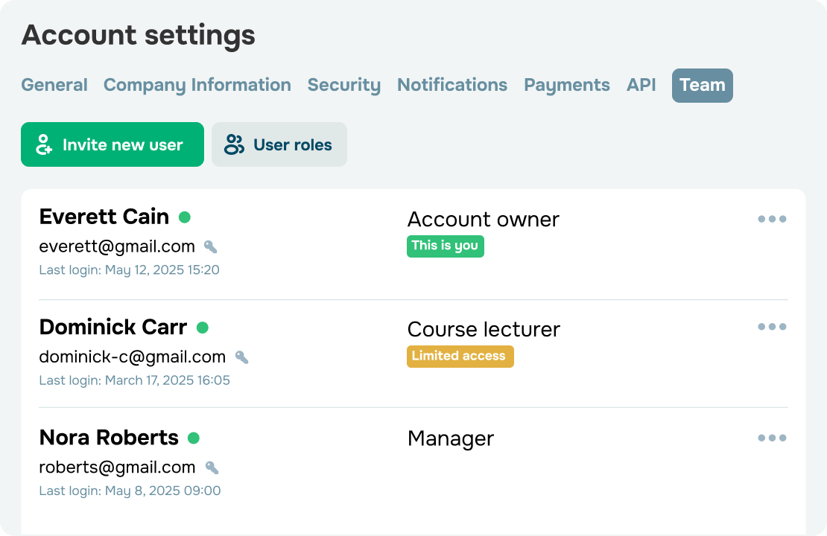This screenshot has height=536, width=827.
Task: Click Invite new user button
Action: tap(113, 144)
